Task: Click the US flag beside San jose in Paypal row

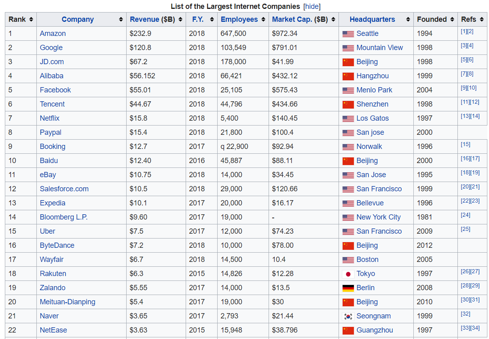Action: (348, 133)
